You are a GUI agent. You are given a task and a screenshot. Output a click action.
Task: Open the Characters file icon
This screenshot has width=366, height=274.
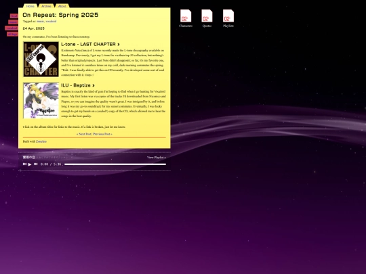point(186,18)
